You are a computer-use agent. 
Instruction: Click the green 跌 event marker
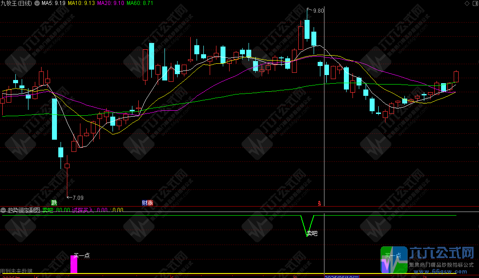tap(54, 203)
